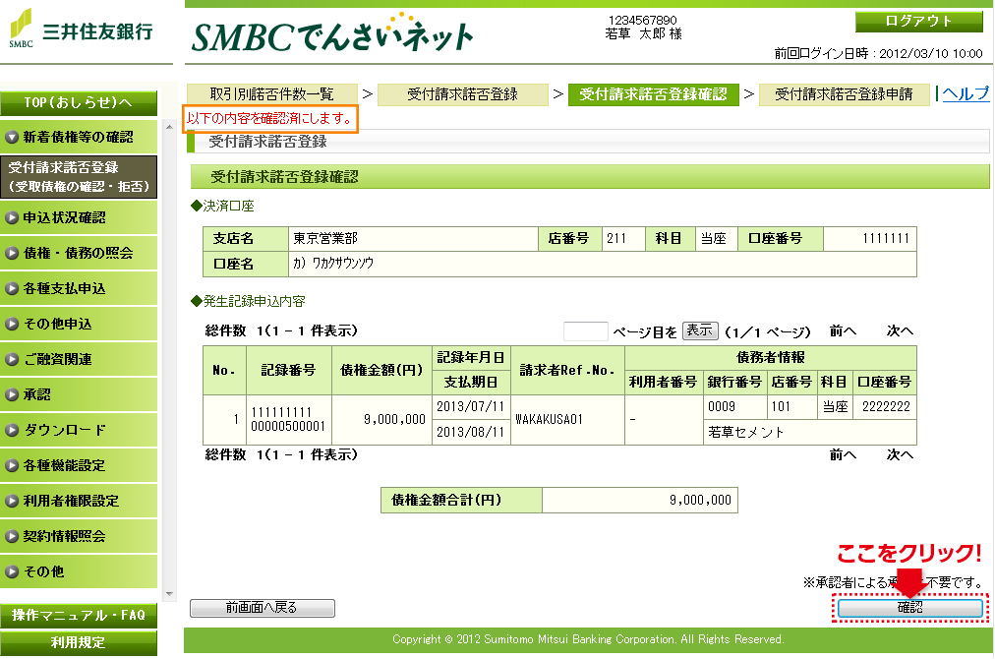Select 受付請求諾否登録申請 breadcrumb step

coord(844,94)
